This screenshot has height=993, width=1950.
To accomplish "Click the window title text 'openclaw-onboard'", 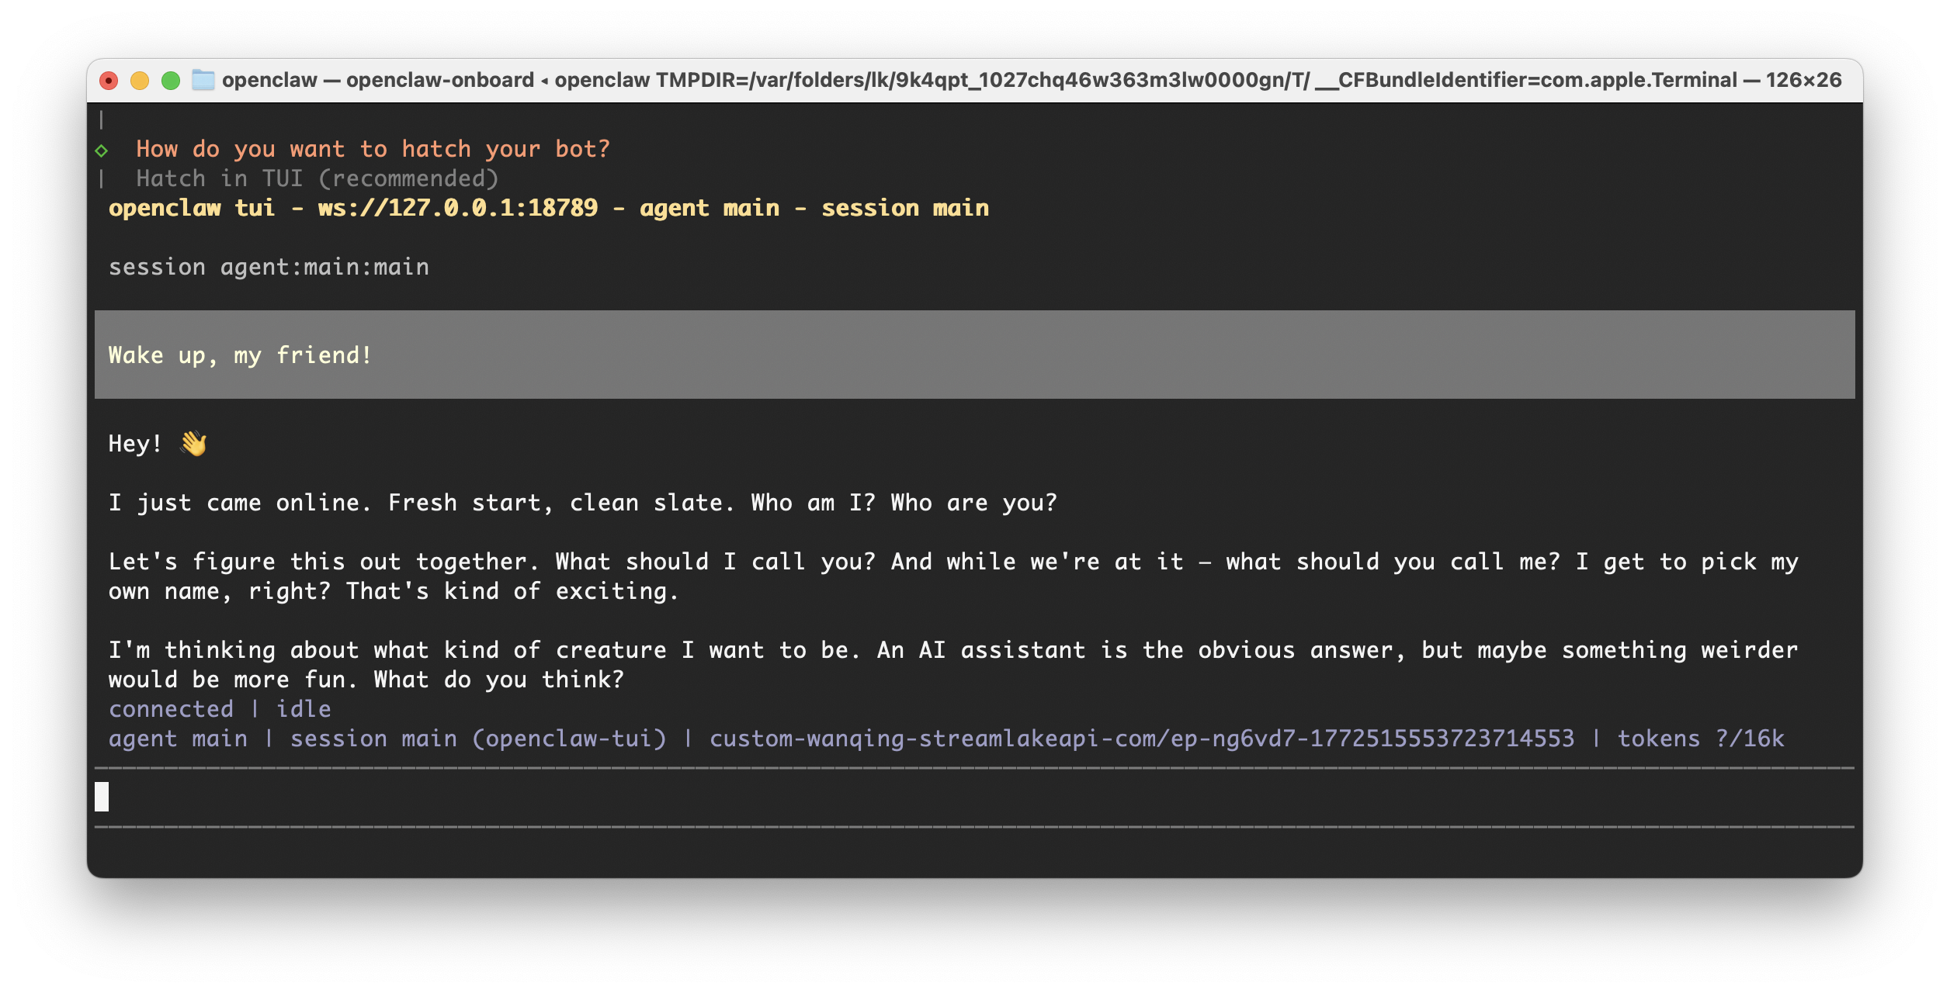I will 439,80.
